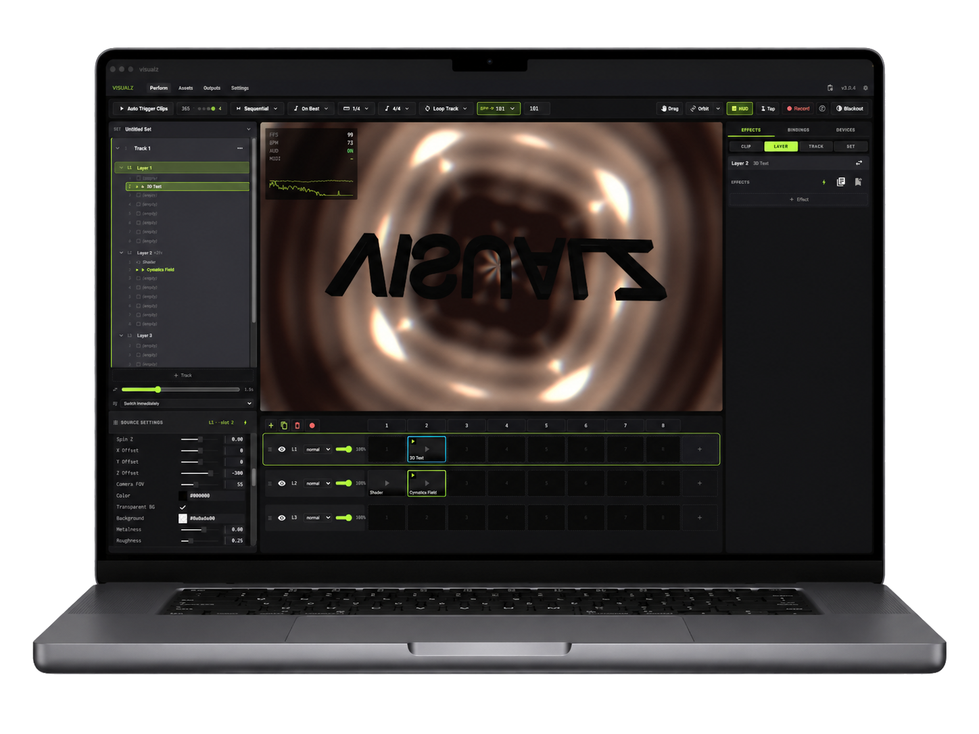Collapse Layer 2 in the tree
The width and height of the screenshot is (979, 734).
pyautogui.click(x=122, y=253)
